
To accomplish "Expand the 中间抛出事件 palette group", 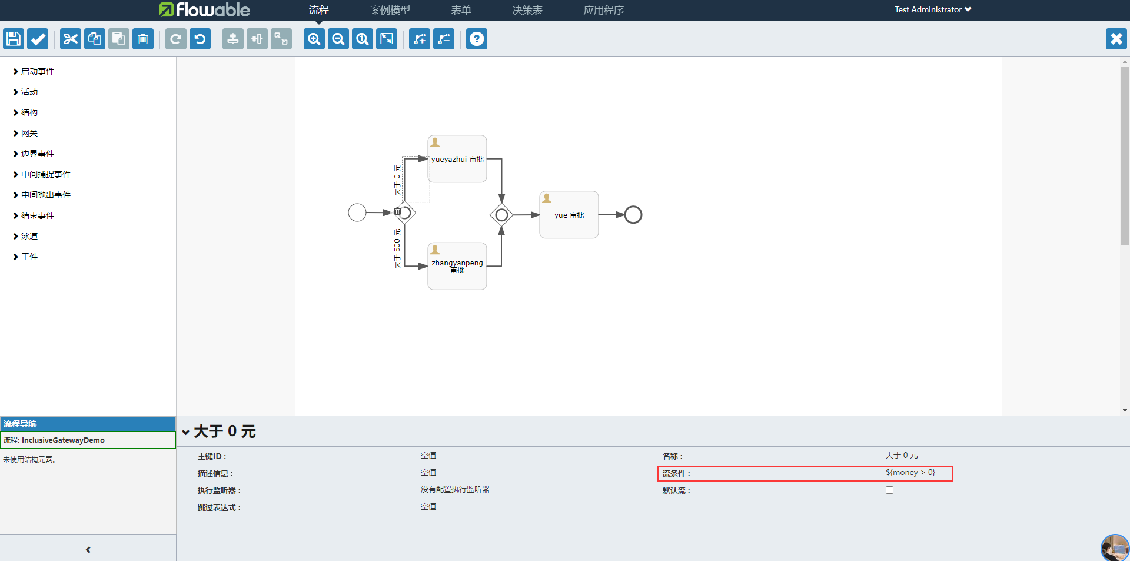I will tap(42, 195).
